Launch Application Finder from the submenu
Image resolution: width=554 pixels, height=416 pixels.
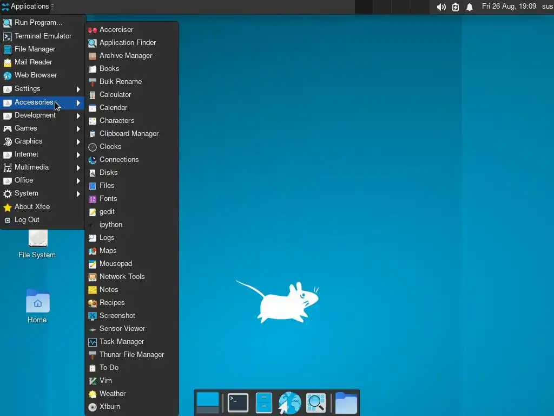coord(131,43)
